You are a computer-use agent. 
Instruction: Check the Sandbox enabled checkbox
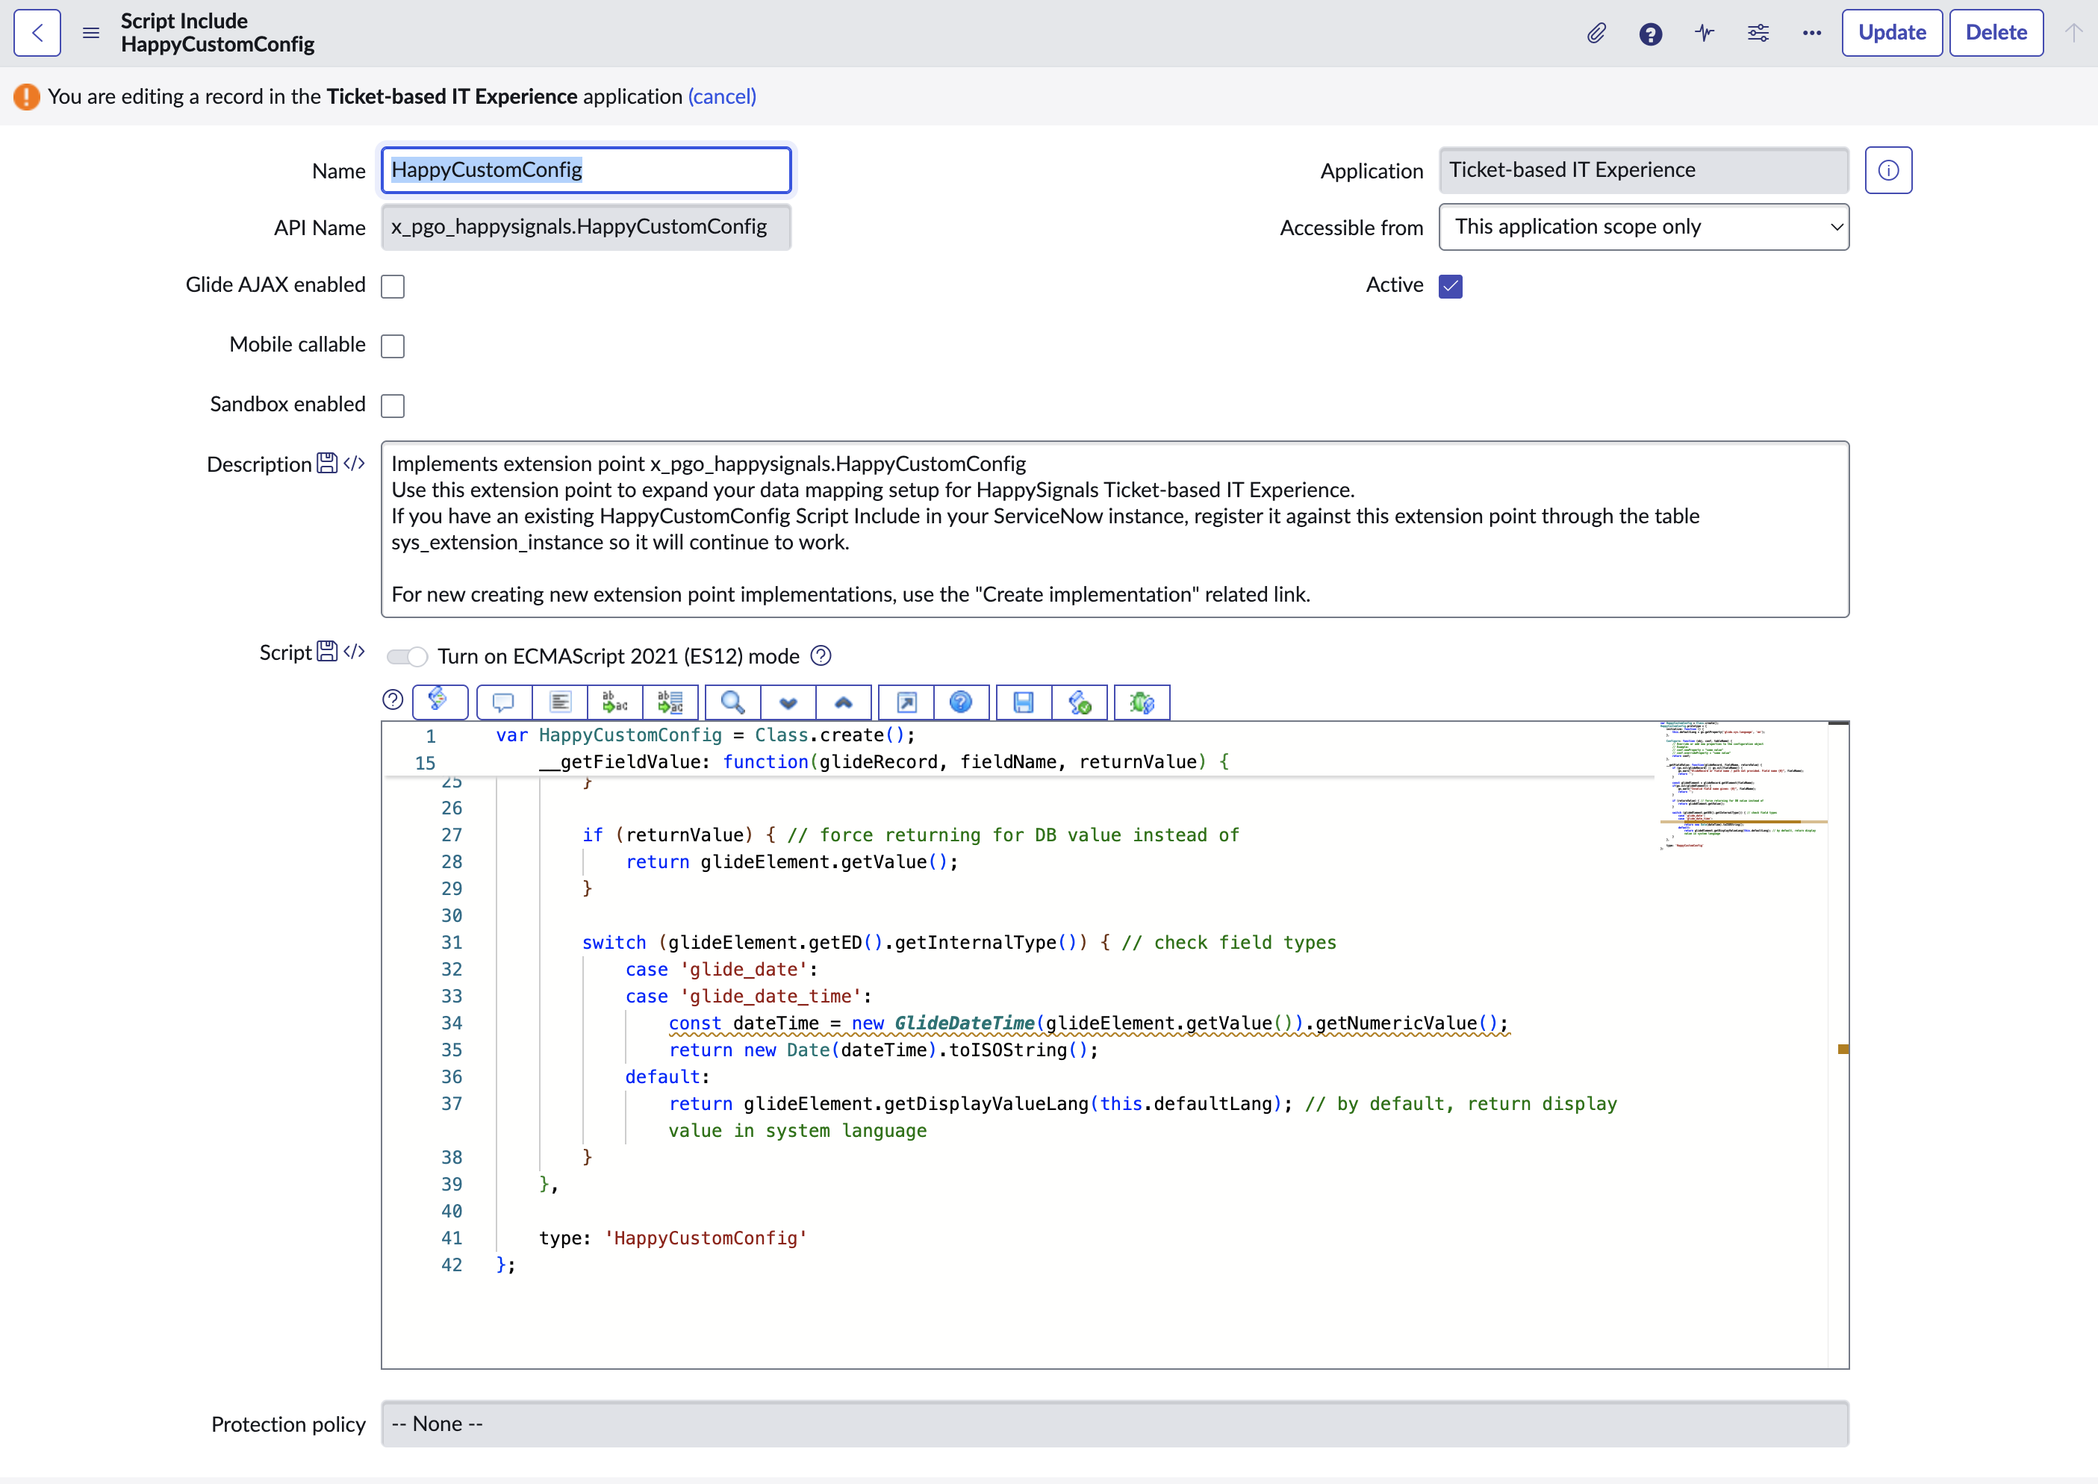click(x=393, y=405)
